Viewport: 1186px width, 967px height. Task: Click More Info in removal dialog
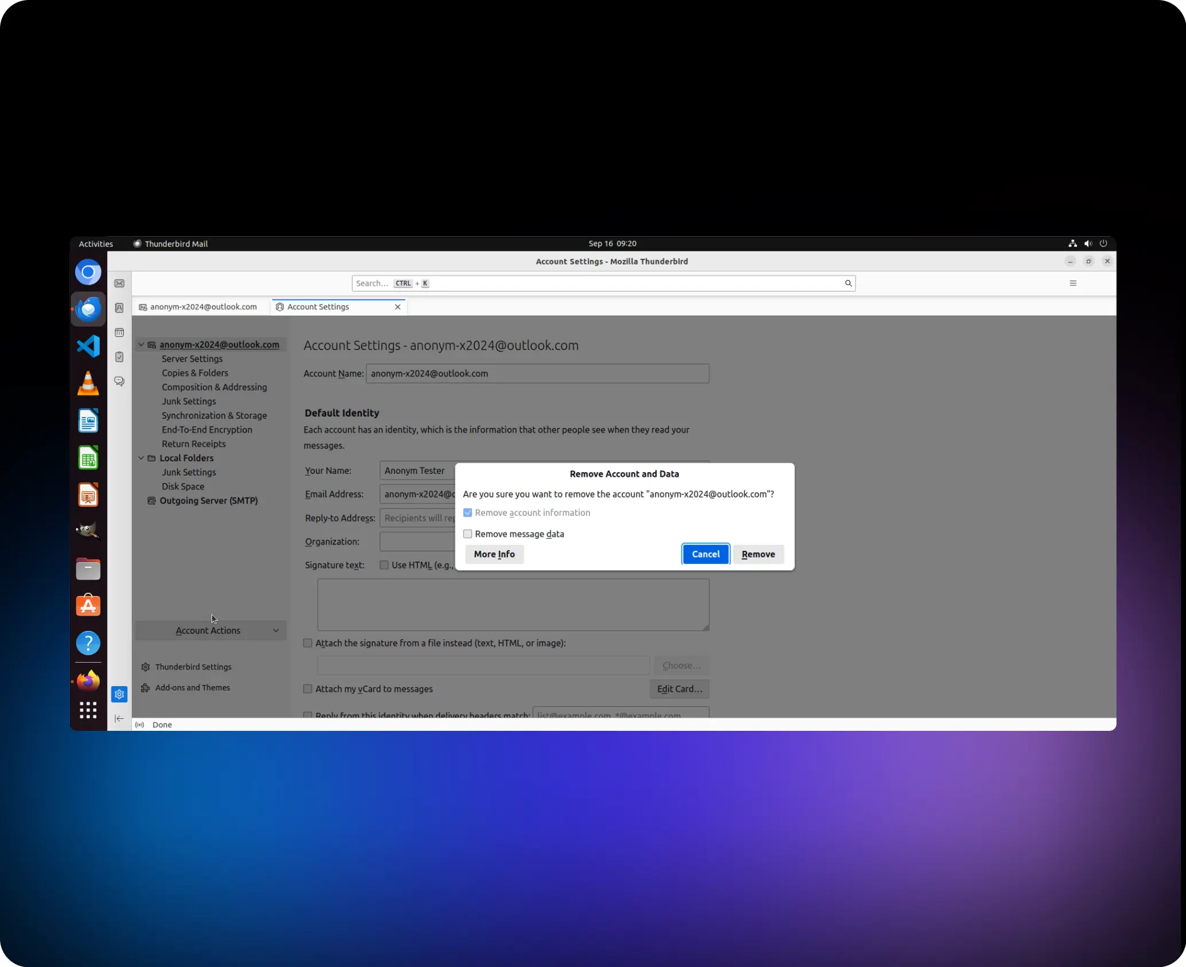pos(494,554)
